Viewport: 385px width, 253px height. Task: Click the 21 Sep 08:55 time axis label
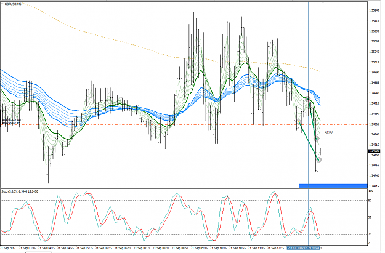point(180,248)
